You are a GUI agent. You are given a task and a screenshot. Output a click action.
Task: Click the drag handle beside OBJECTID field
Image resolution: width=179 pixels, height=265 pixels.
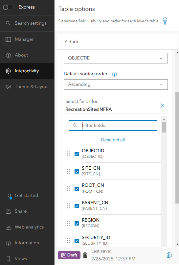69,154
